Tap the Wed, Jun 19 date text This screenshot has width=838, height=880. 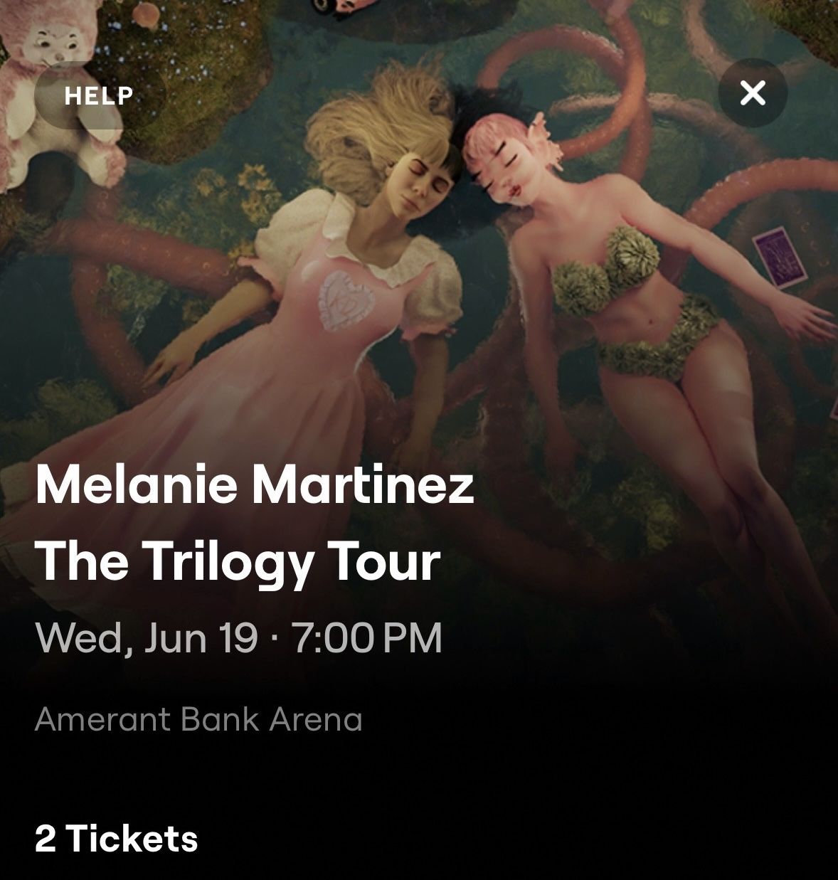[147, 637]
